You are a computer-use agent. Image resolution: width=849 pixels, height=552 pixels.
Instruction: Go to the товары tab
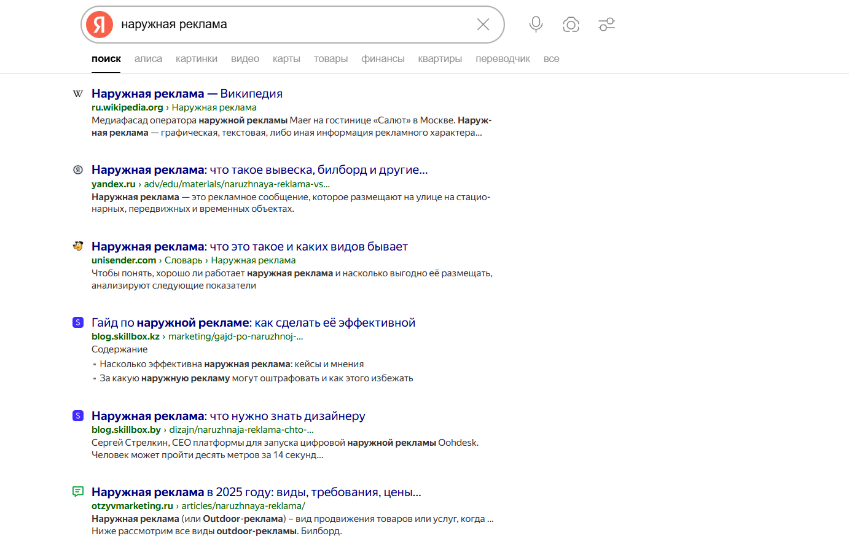click(x=331, y=59)
